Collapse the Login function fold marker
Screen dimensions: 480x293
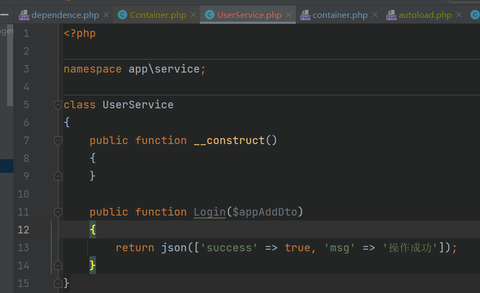click(58, 212)
